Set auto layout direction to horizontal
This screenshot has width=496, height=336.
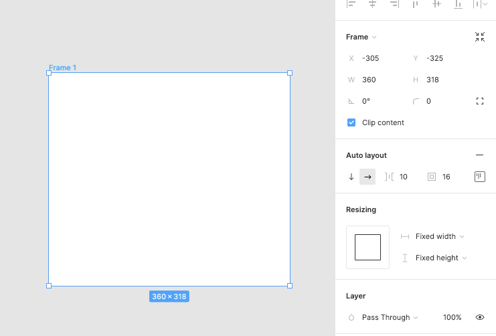pyautogui.click(x=367, y=177)
